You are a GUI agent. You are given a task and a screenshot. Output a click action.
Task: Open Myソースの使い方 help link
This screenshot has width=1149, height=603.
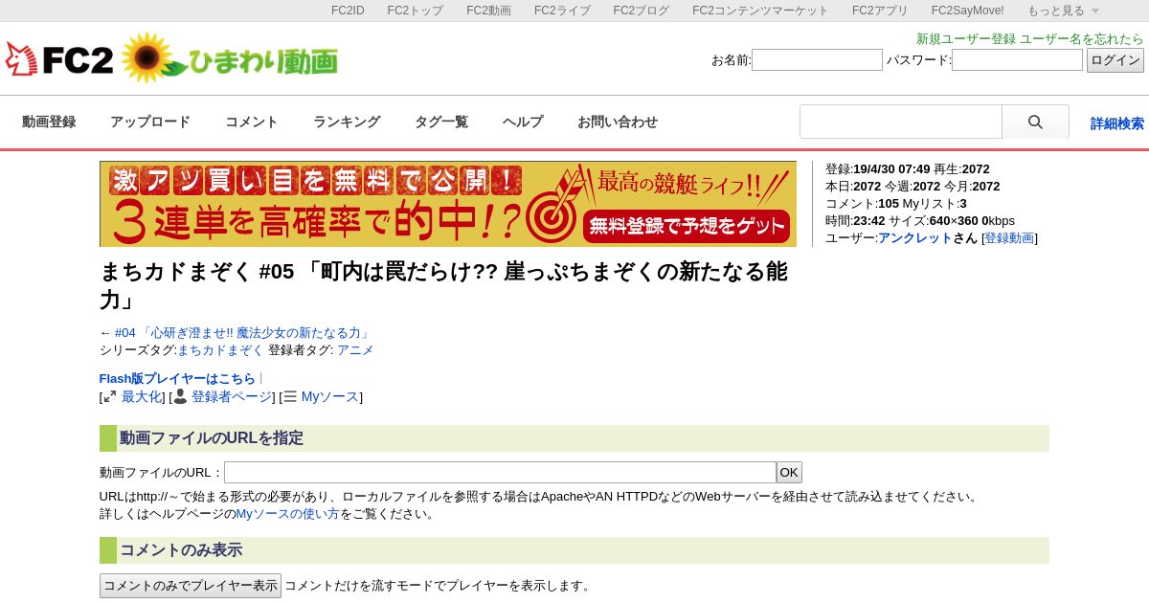pos(288,513)
